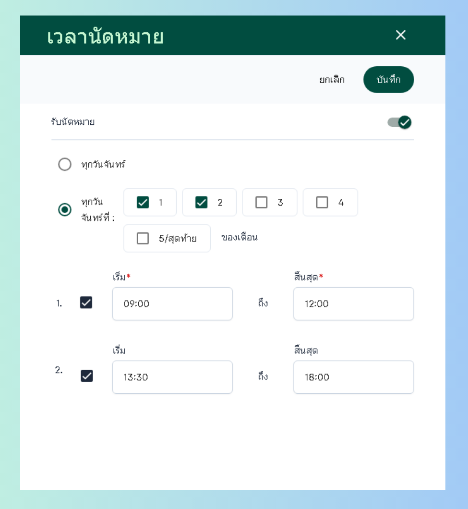This screenshot has width=468, height=509.
Task: Uncheck time slot 1 checkbox
Action: 86,303
